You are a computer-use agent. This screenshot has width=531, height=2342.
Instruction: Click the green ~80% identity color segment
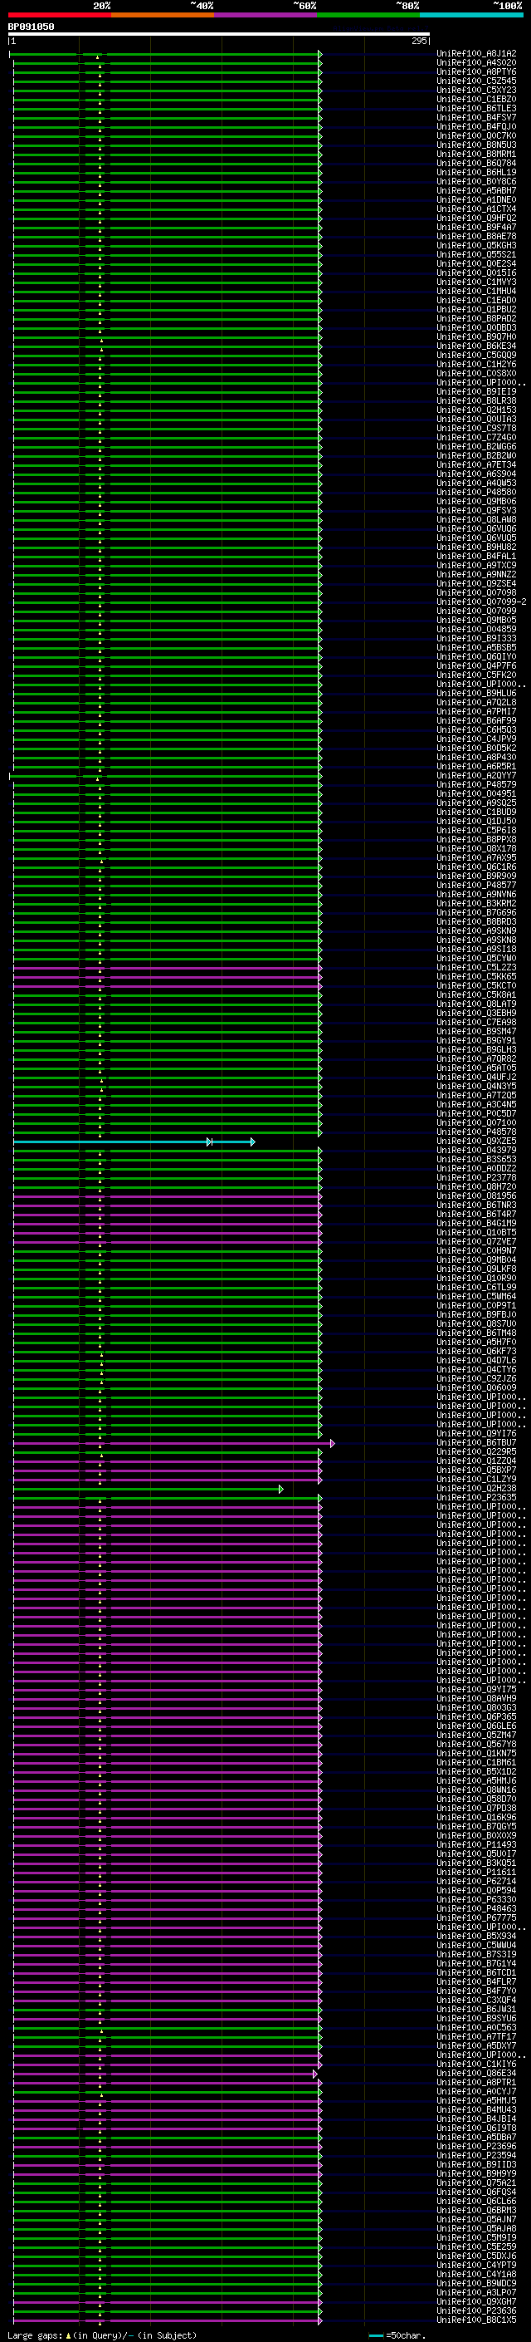pyautogui.click(x=368, y=15)
